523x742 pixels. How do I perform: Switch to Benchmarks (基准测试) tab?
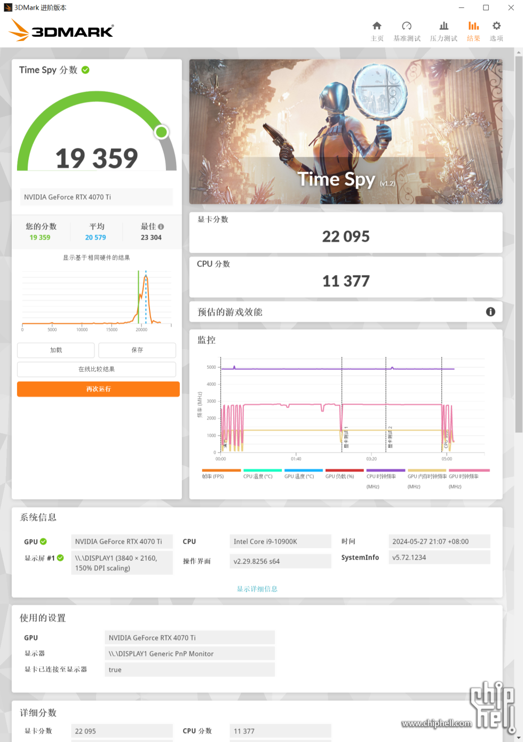coord(407,31)
